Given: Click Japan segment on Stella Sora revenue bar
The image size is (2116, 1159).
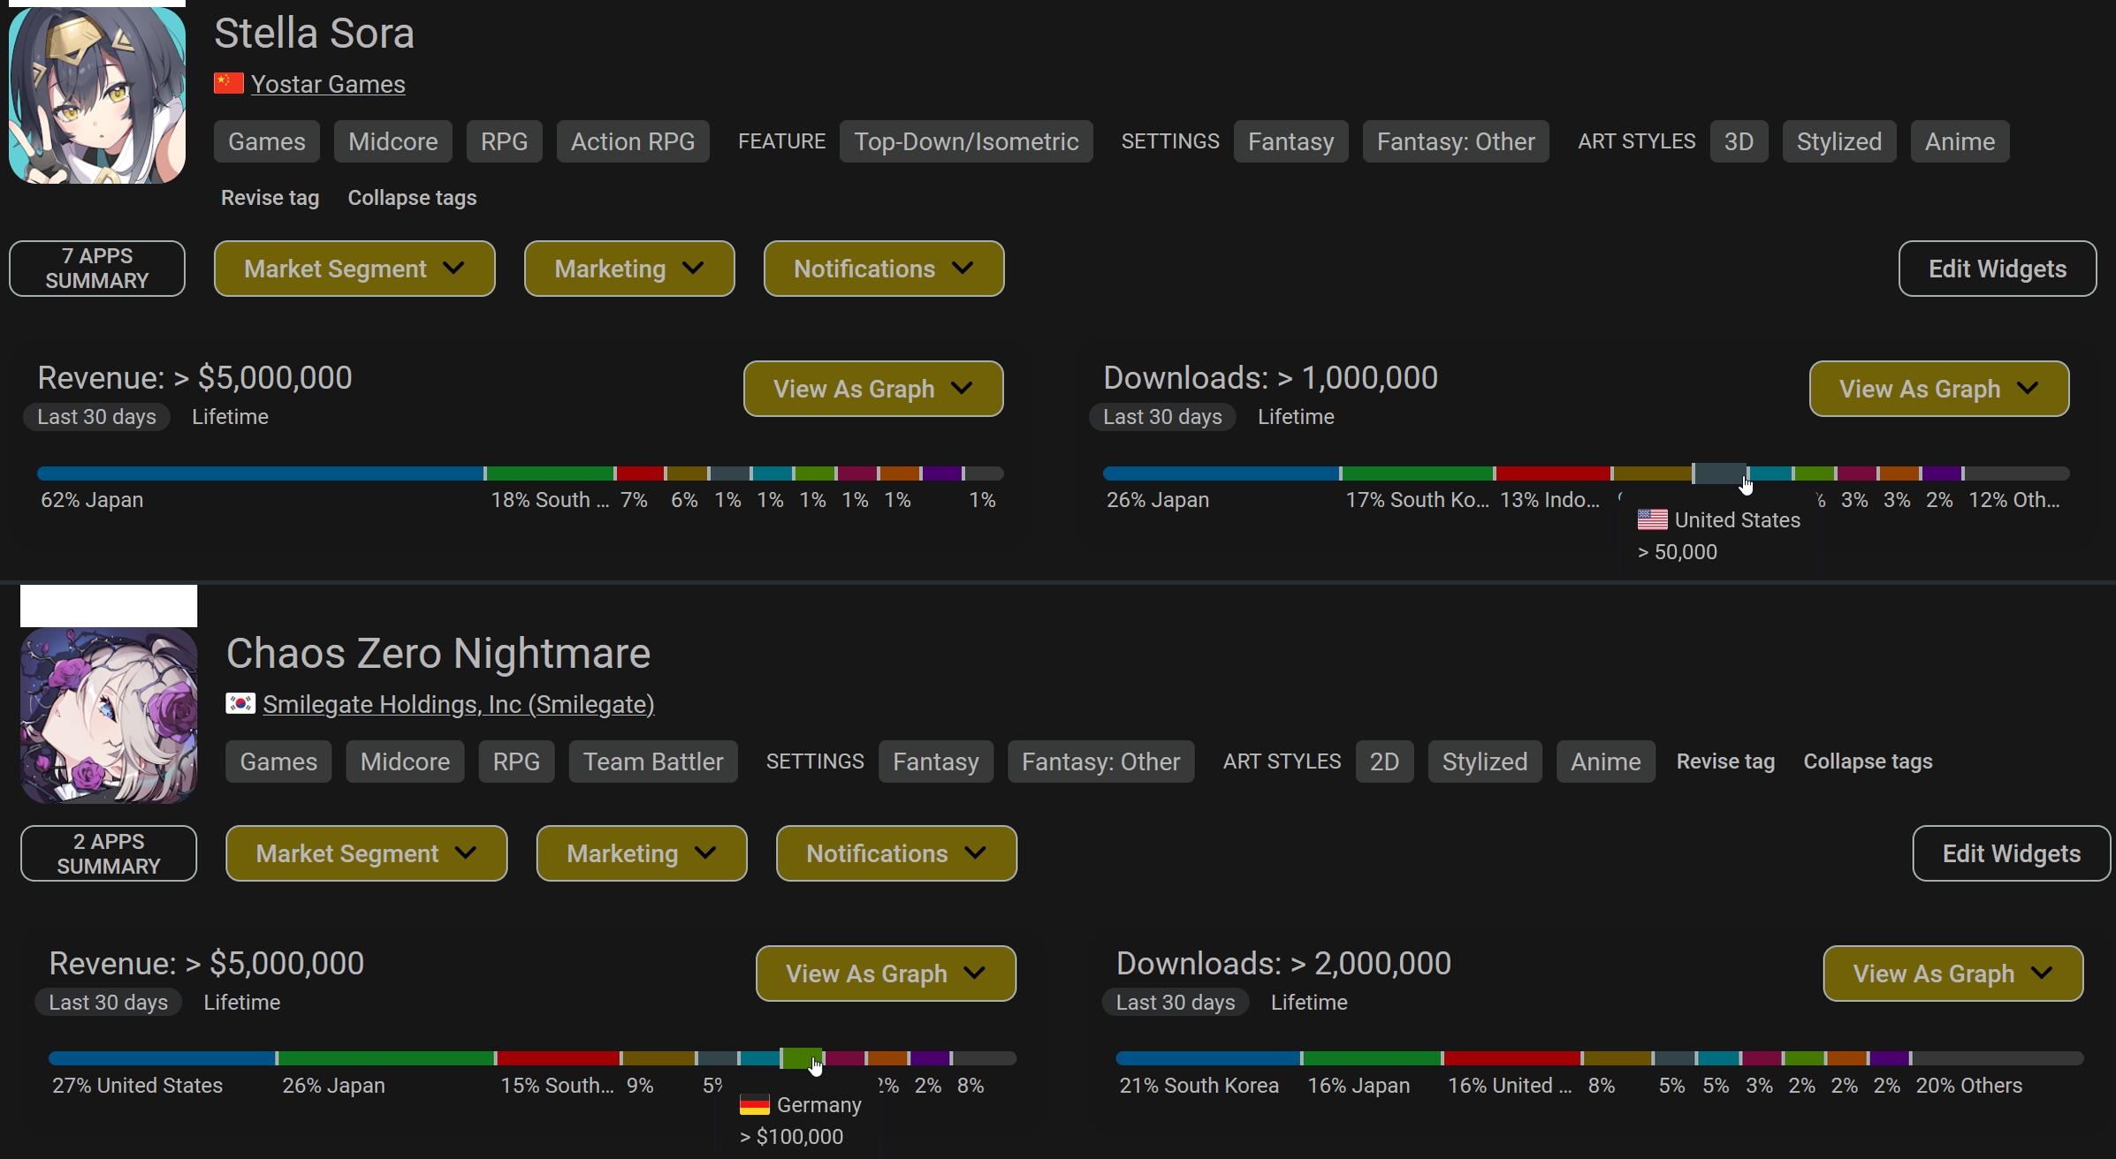Looking at the screenshot, I should tap(260, 473).
